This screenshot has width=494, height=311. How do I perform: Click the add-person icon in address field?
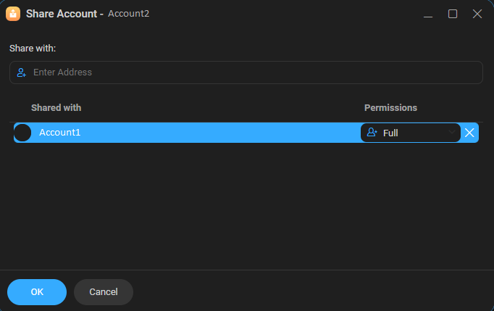[22, 72]
